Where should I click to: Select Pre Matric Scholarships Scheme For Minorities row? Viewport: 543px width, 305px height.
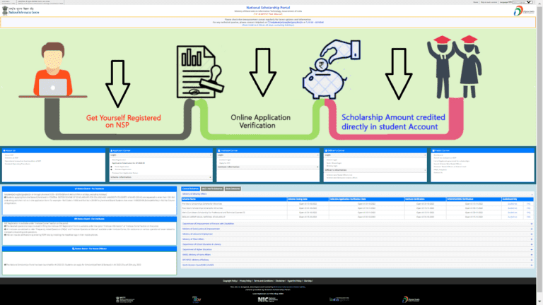pos(357,204)
